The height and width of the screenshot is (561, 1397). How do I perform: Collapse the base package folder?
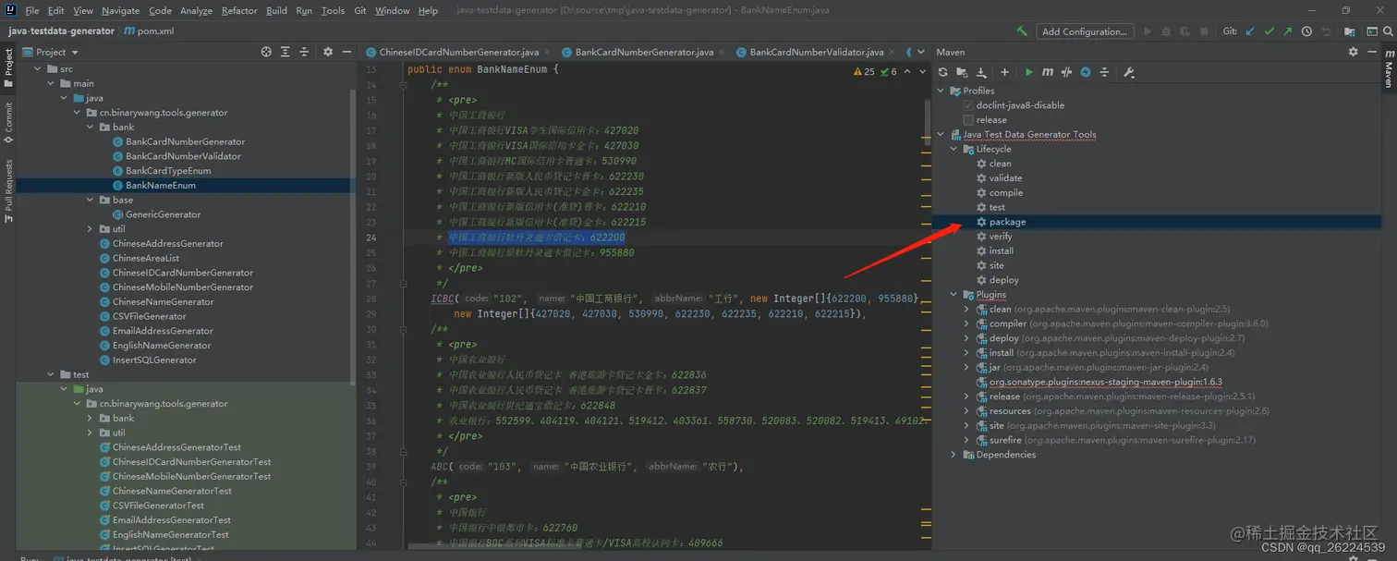tap(90, 200)
